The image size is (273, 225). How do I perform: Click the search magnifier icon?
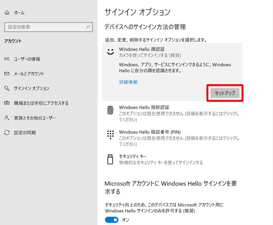[x=89, y=27]
